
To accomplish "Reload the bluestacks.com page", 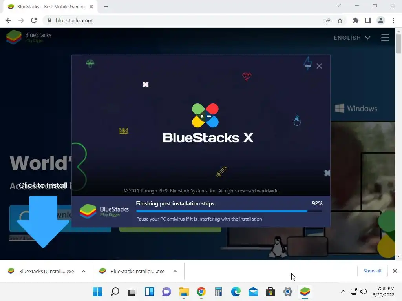I will tap(34, 20).
